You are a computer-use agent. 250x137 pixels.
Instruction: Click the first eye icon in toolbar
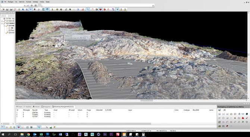(x=57, y=10)
